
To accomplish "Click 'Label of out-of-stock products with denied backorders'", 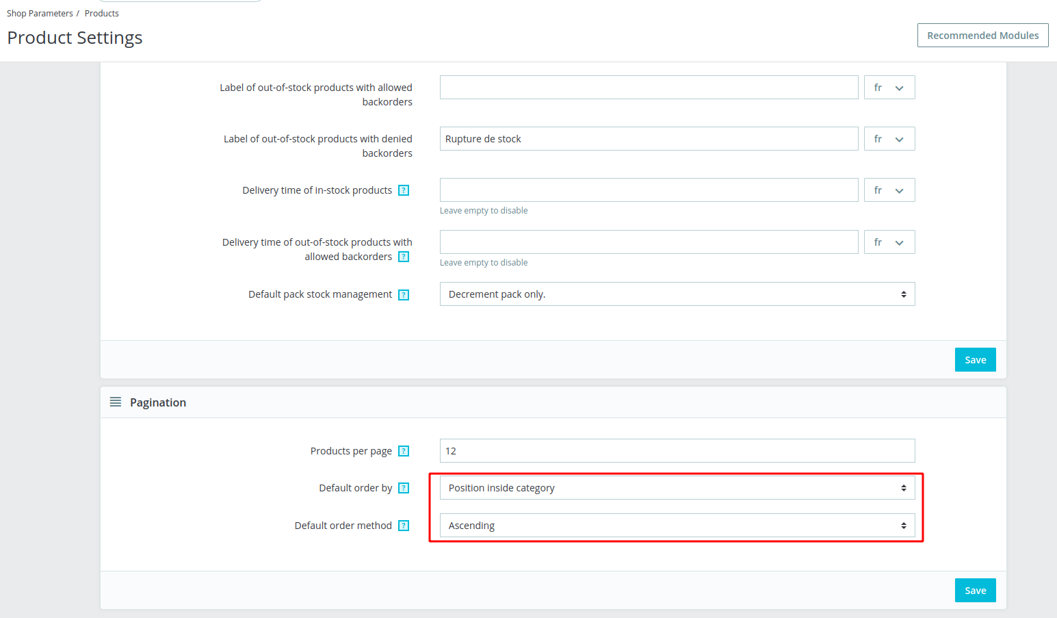I will [318, 146].
